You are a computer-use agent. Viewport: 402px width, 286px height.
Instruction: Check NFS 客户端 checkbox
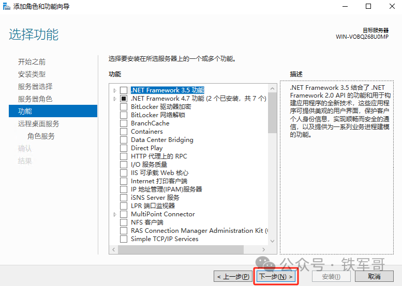(124, 223)
